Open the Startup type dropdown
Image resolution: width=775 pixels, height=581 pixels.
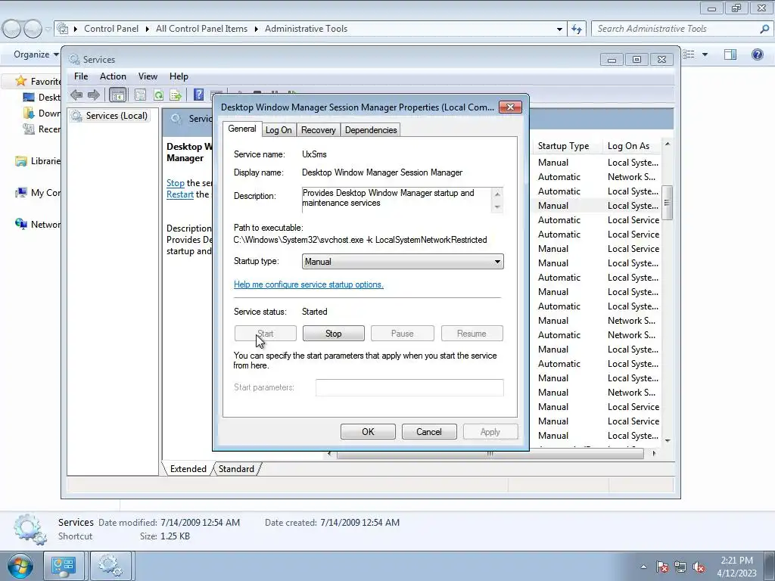coord(403,261)
